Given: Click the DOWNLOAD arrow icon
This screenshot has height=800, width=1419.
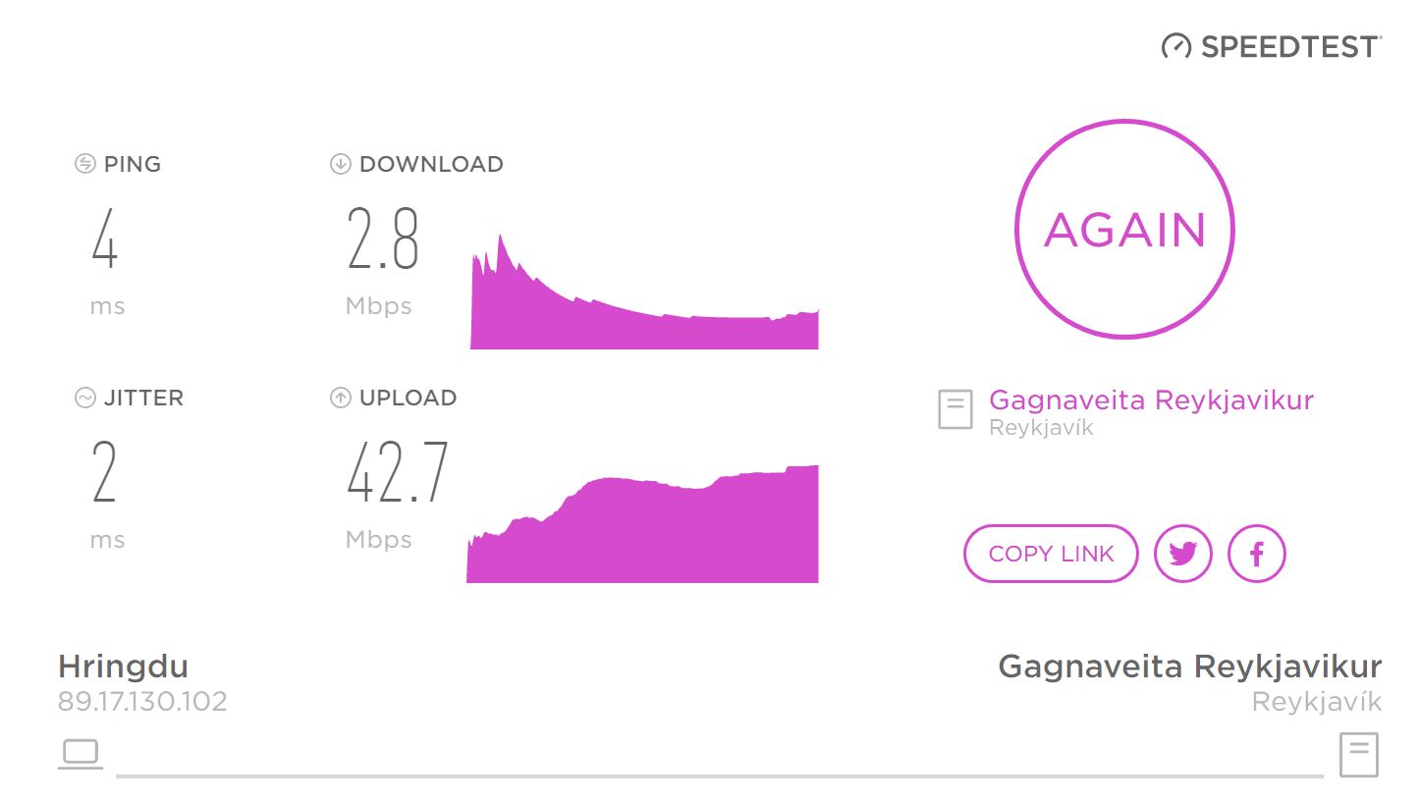Looking at the screenshot, I should coord(340,164).
